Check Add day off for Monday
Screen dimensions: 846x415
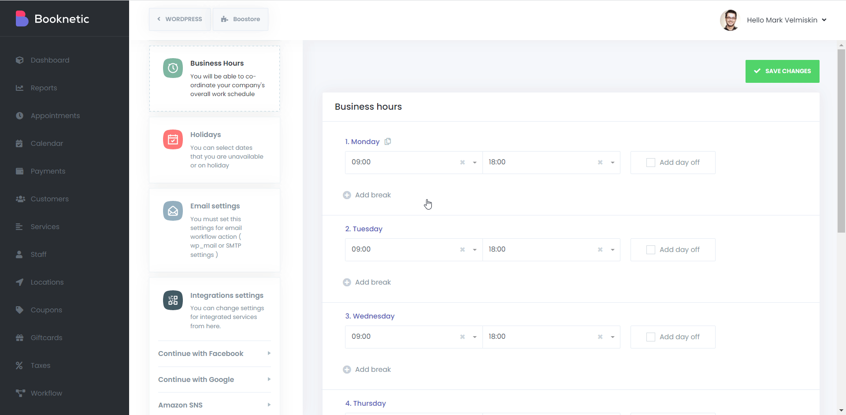(650, 163)
